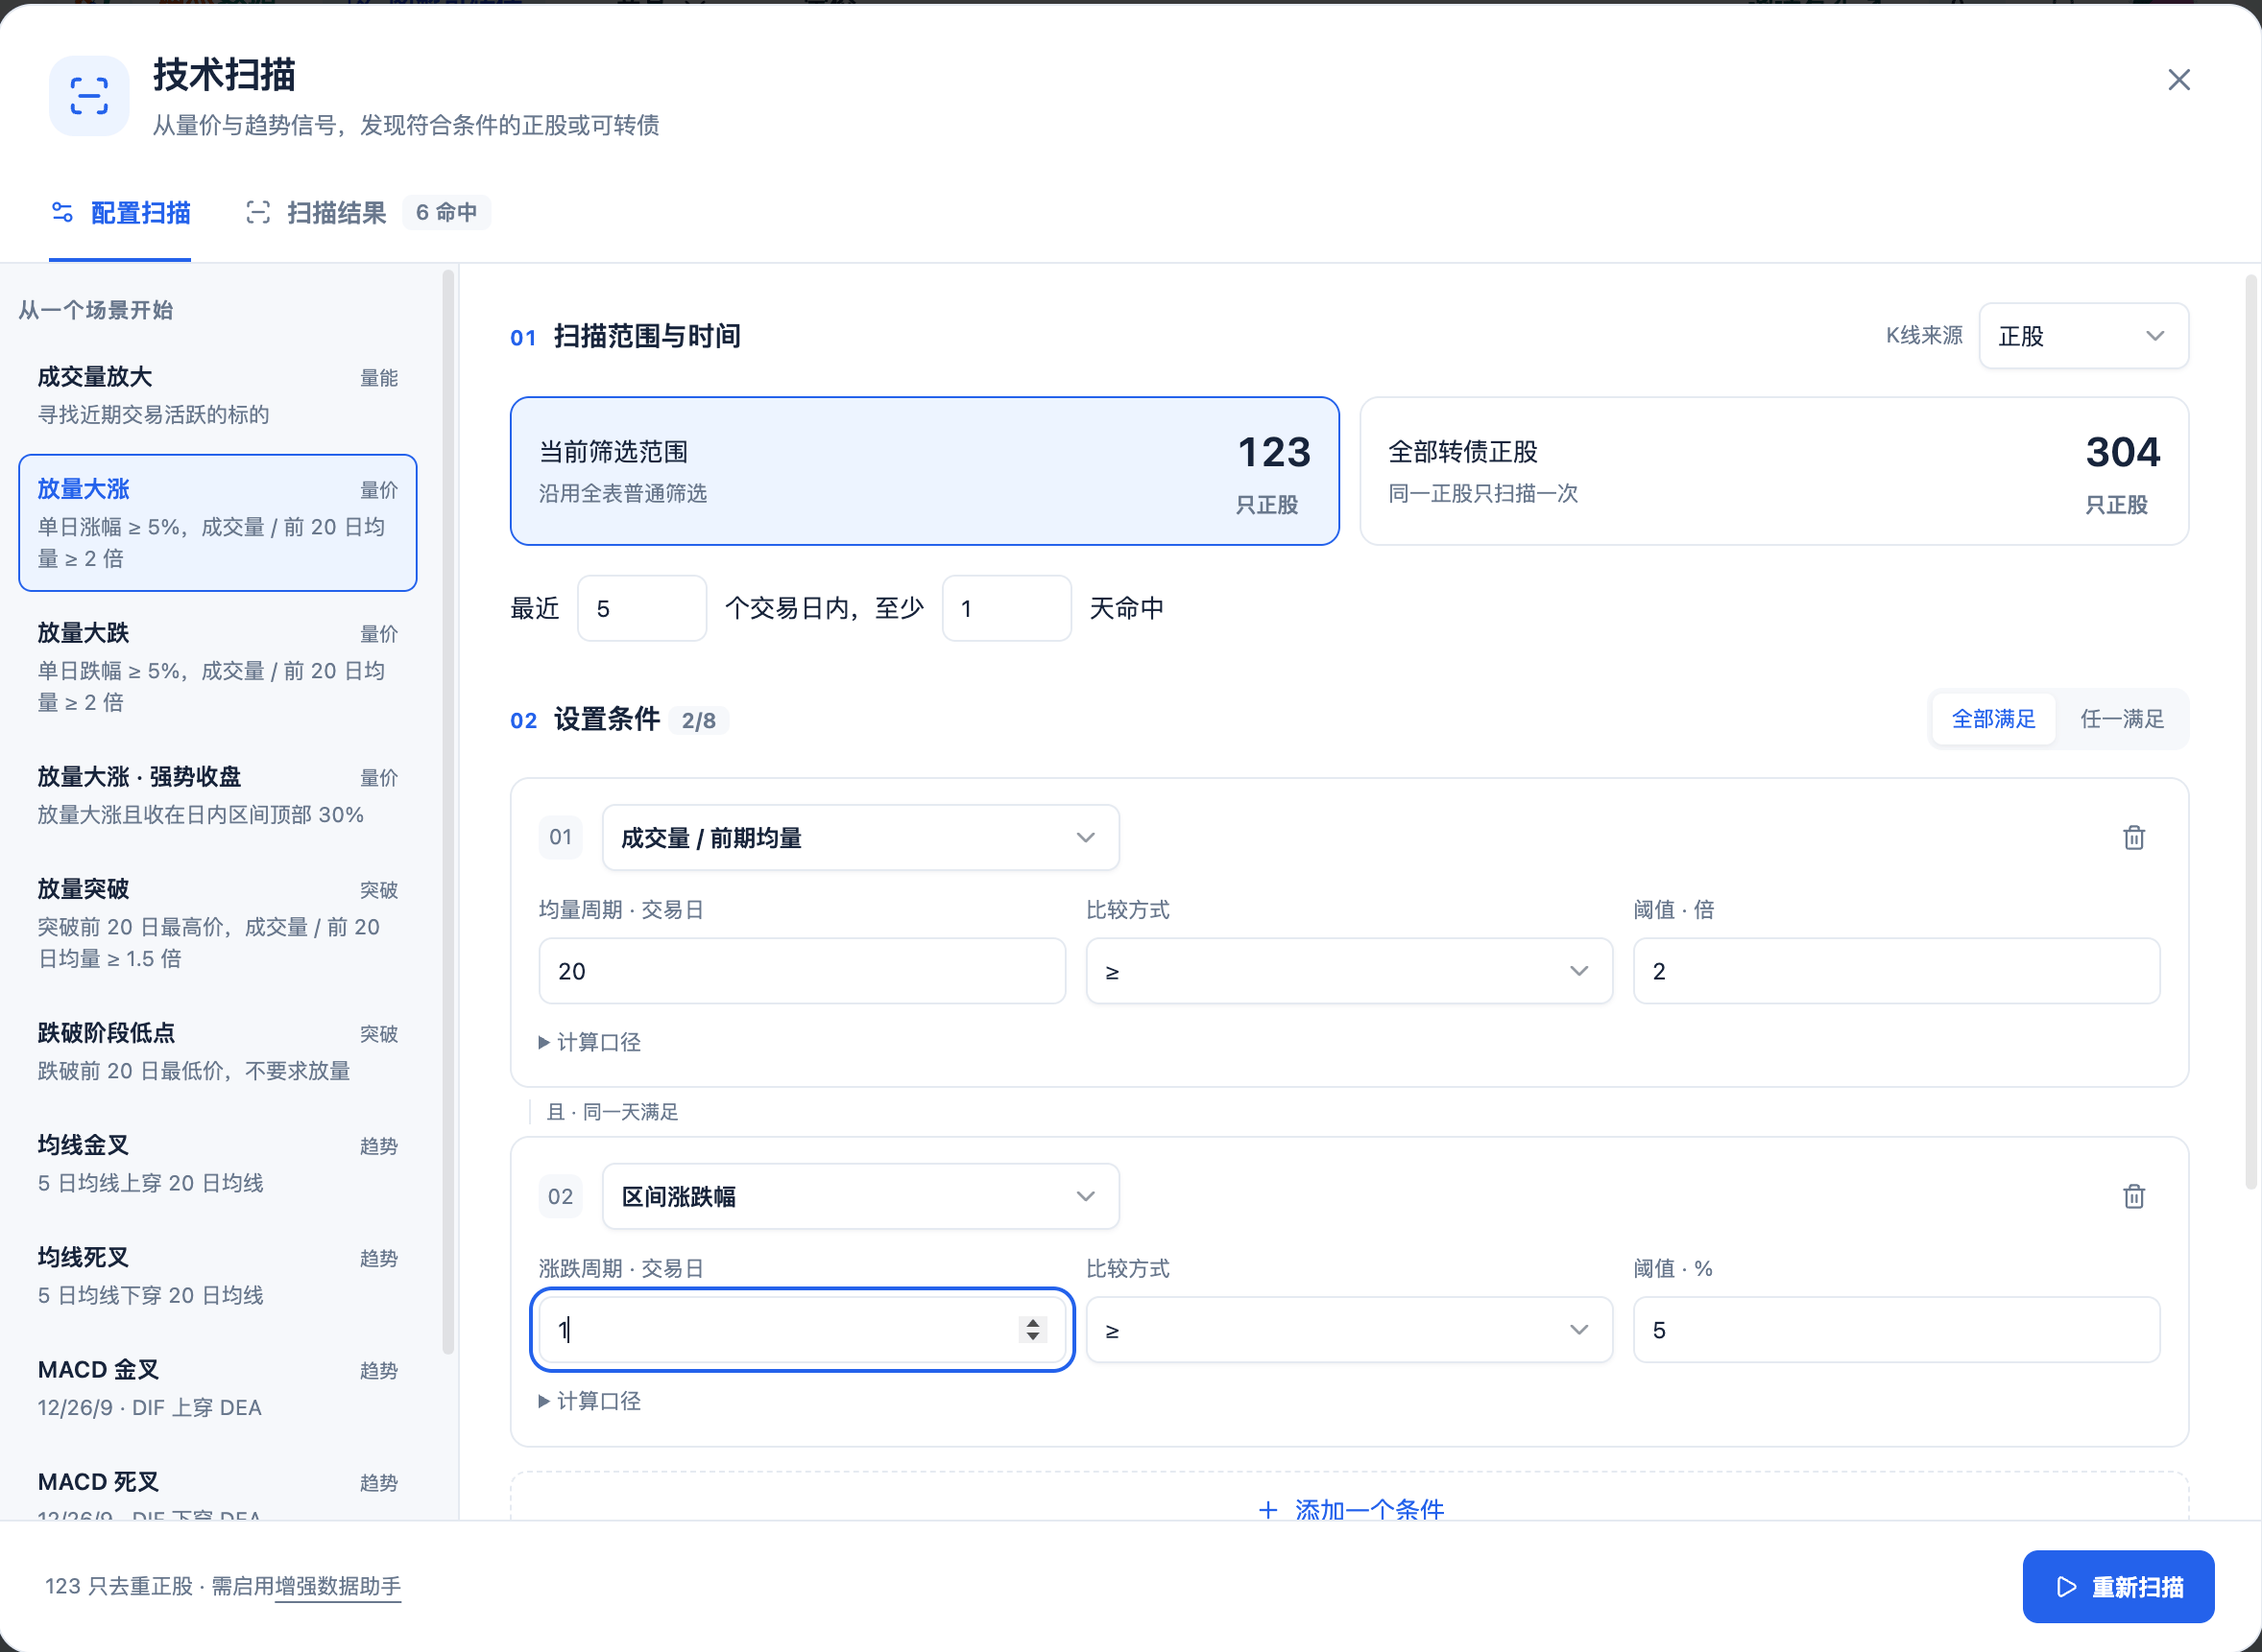
Task: Select the MACD 死叉 scenario
Action: click(217, 1486)
